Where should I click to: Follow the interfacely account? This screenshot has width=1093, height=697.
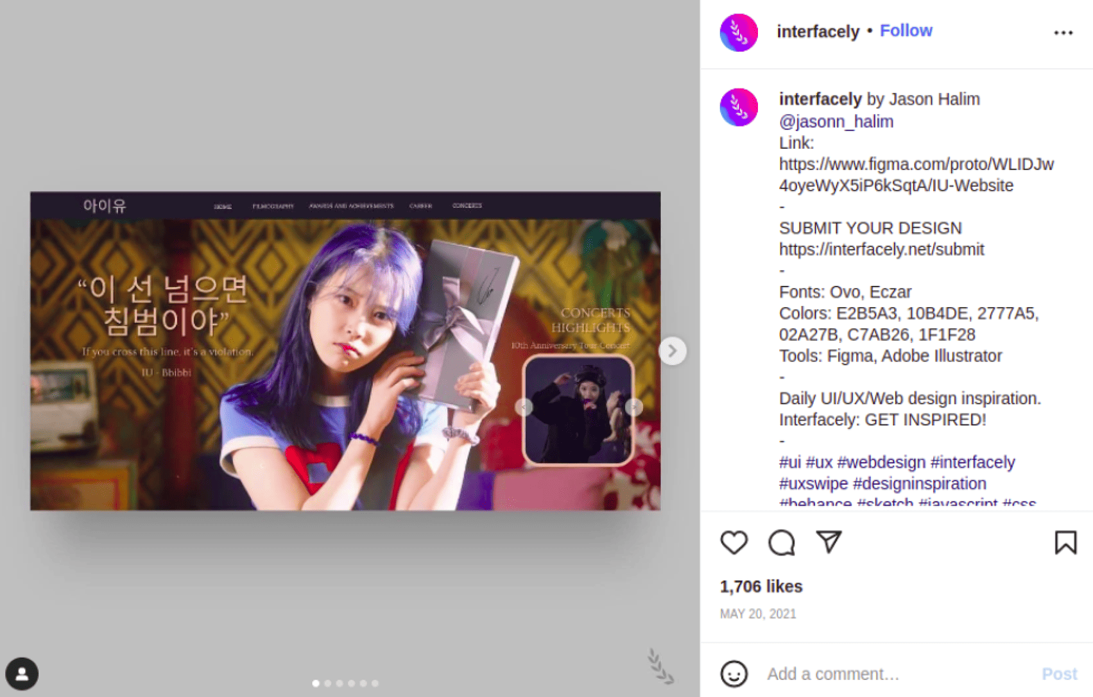(906, 31)
